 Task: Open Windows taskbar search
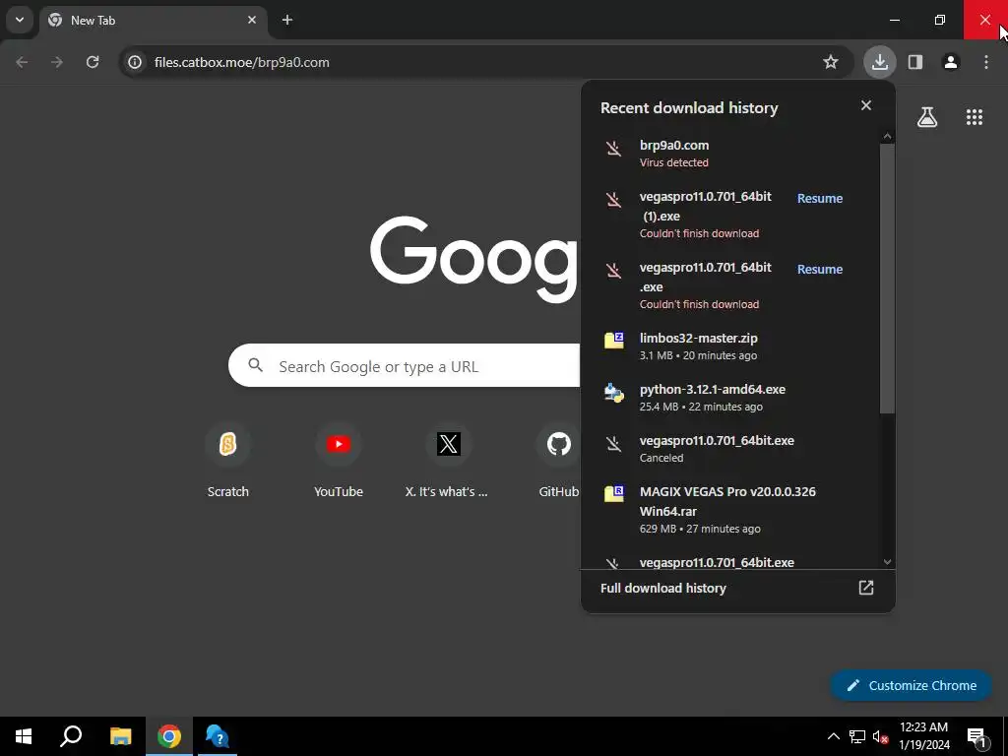point(71,736)
